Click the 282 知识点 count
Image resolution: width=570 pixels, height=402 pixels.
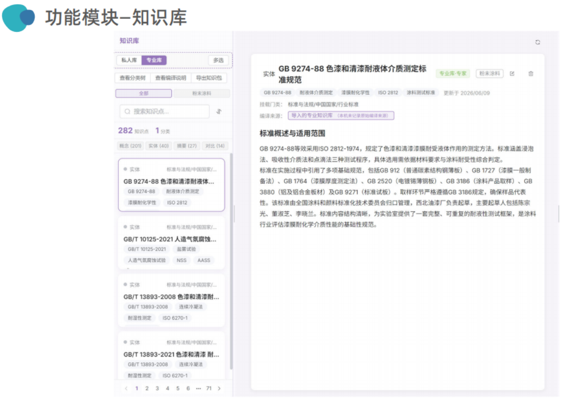coord(133,131)
